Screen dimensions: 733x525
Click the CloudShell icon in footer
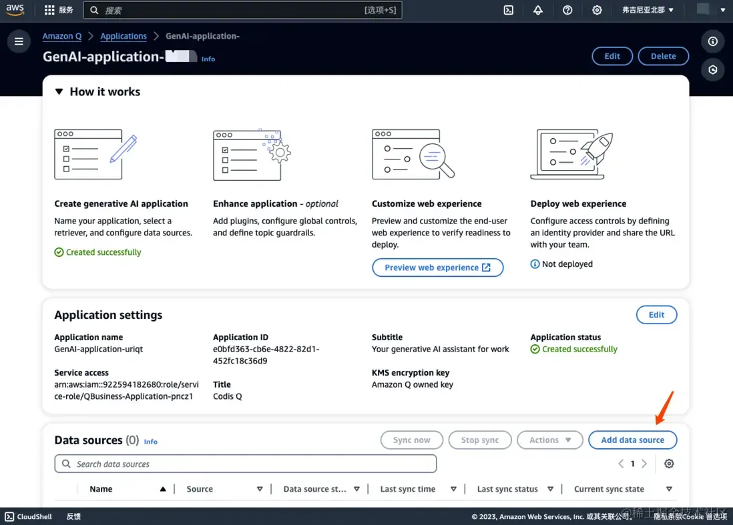tap(9, 516)
